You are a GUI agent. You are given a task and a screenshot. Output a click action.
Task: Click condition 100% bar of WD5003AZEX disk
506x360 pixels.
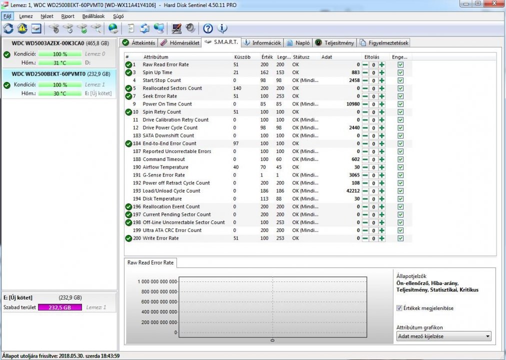60,54
